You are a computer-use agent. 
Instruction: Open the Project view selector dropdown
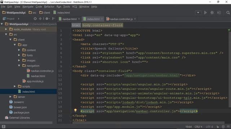(18, 19)
